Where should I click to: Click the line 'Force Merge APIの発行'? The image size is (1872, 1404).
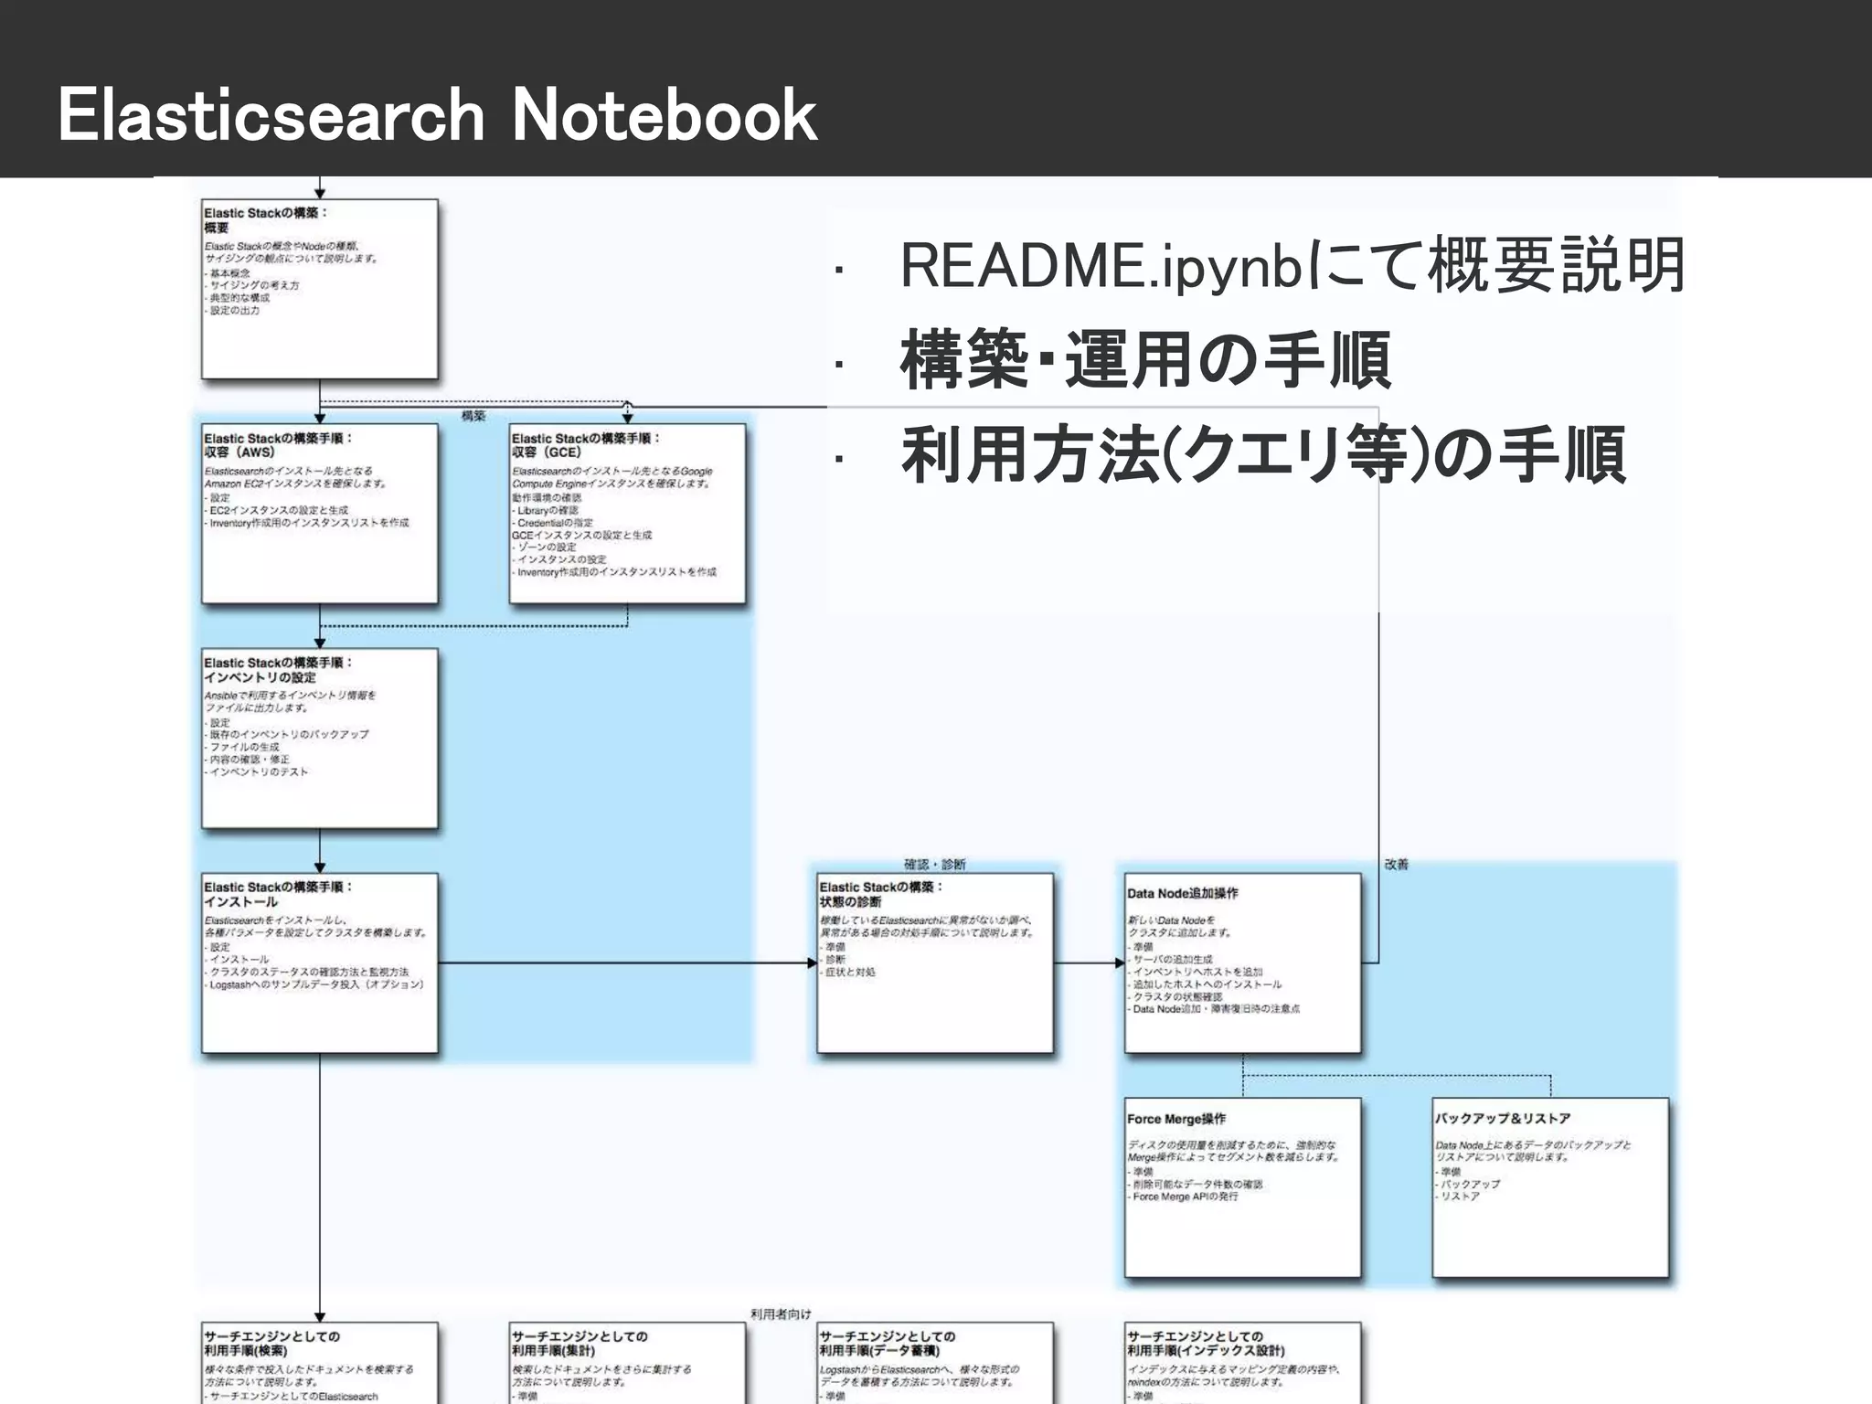(1184, 1197)
